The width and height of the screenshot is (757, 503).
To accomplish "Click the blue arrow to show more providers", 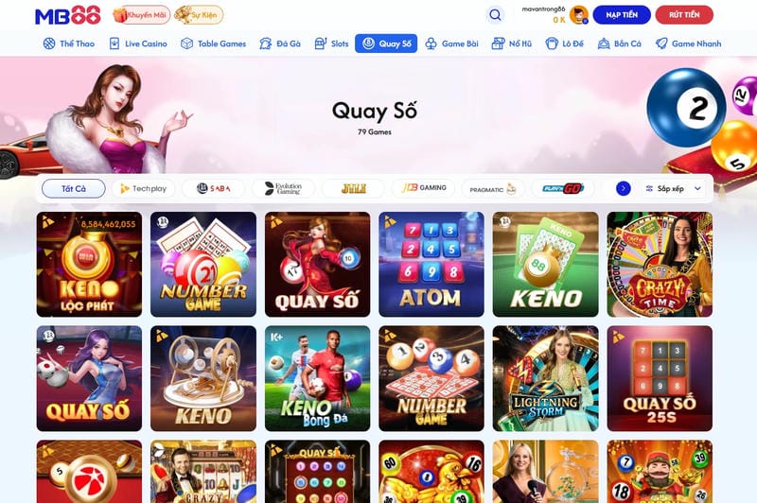I will [624, 188].
